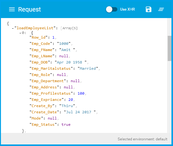The height and width of the screenshot is (146, 173).
Task: Select the Emp_Profilestatus value 100
Action: click(81, 93)
